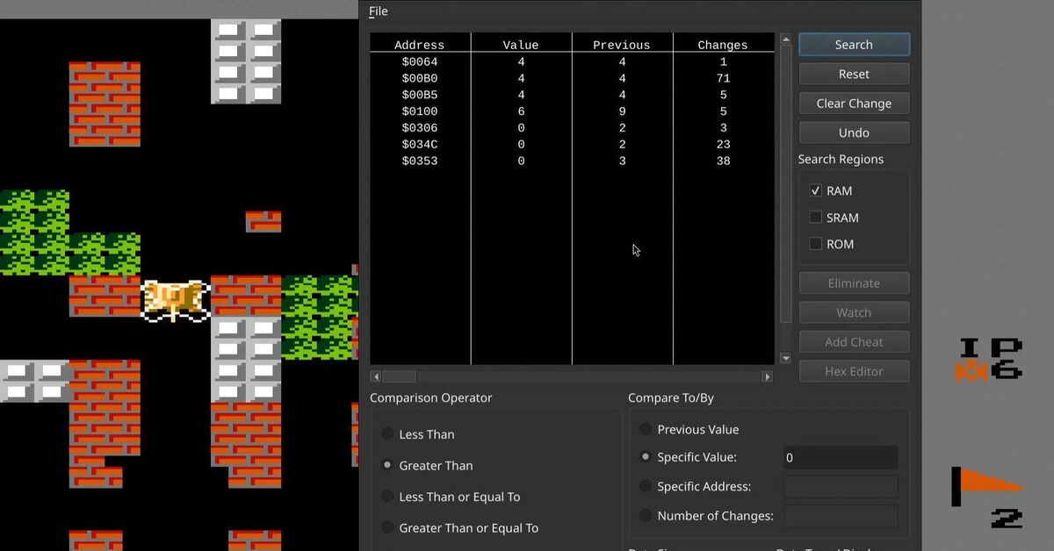Select the $0353 address row

point(572,161)
